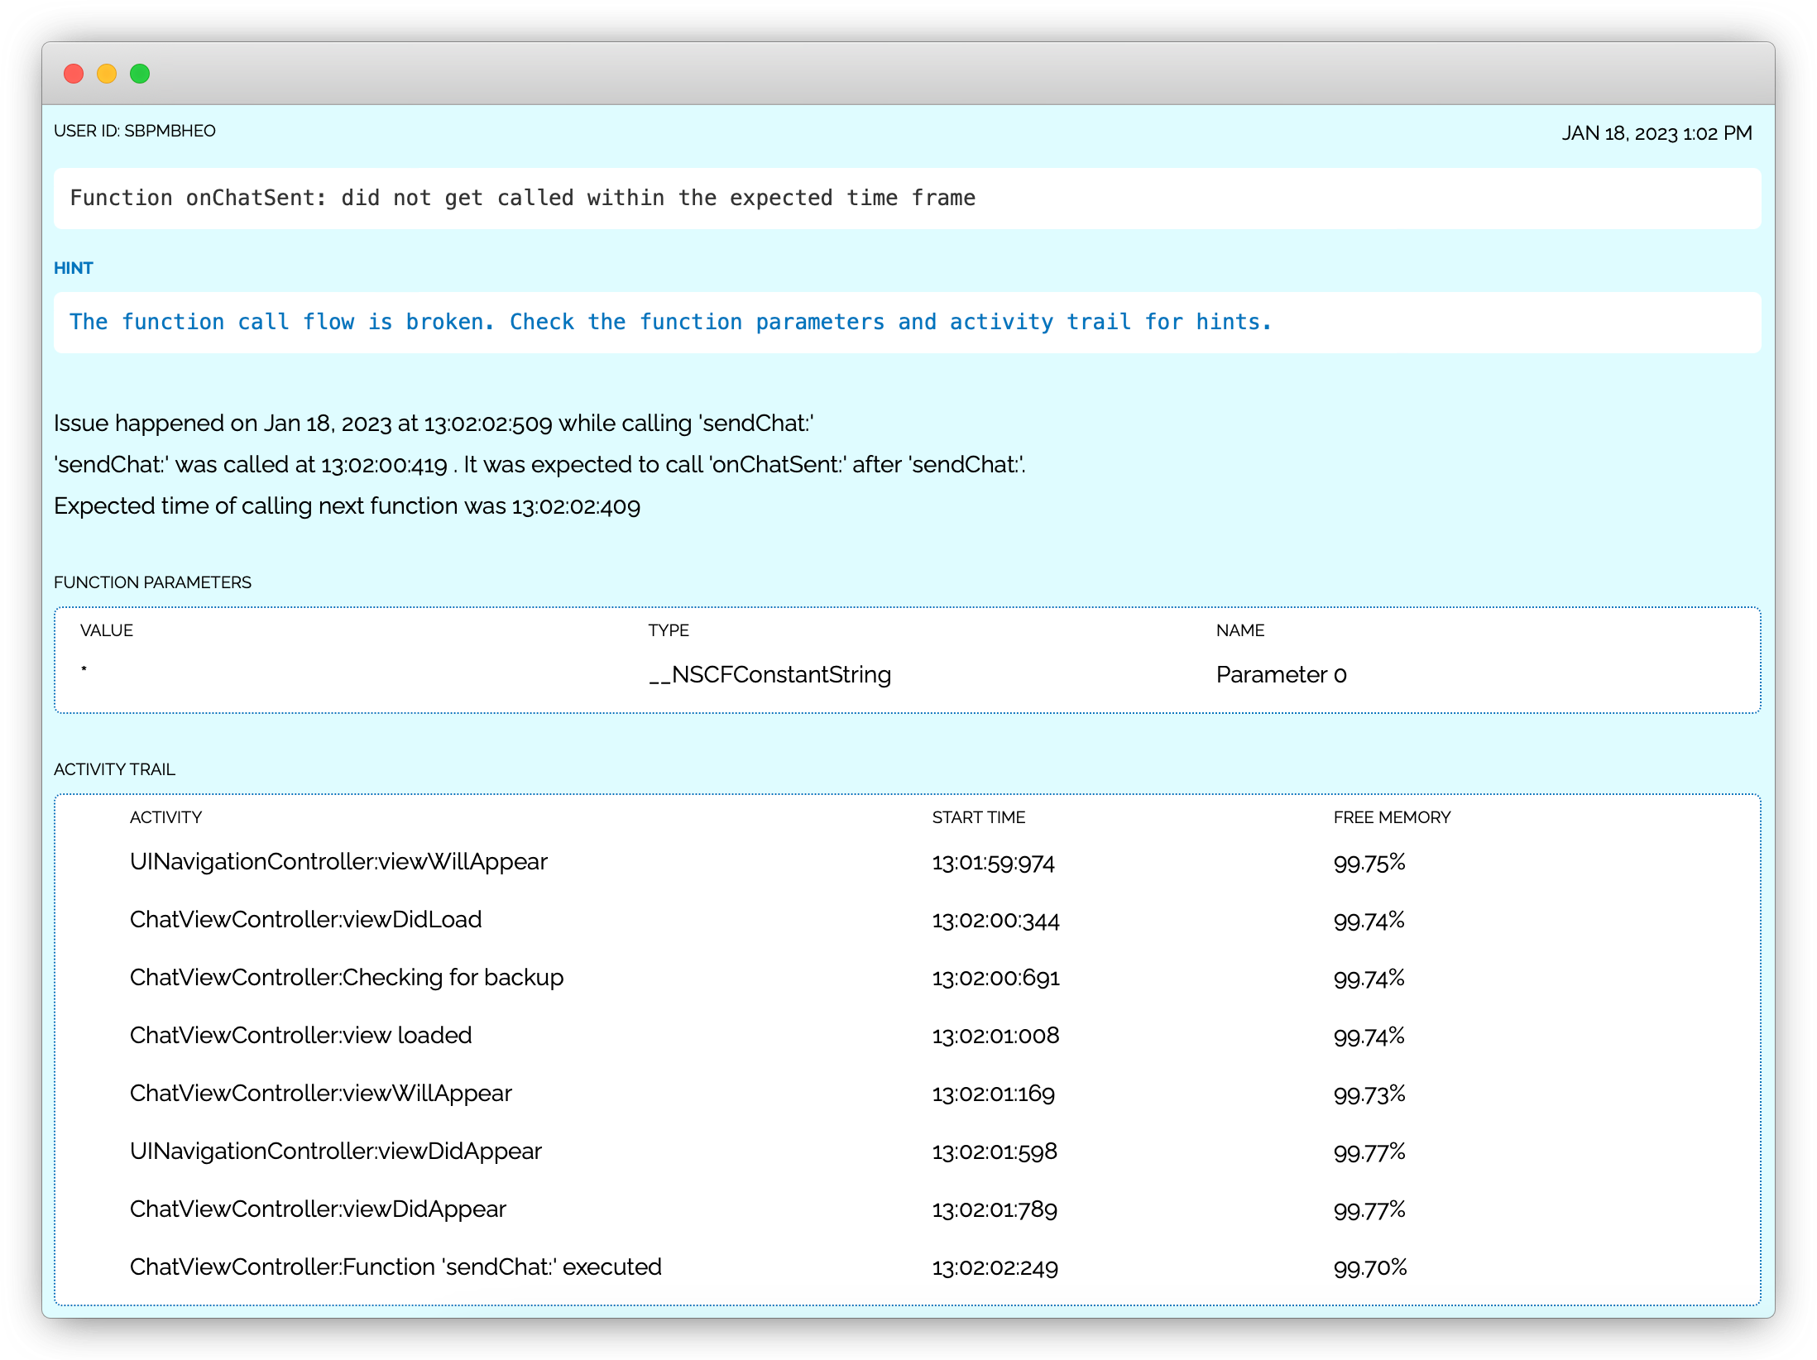This screenshot has width=1817, height=1360.
Task: Select the Checking for backup activity row
Action: (x=347, y=978)
